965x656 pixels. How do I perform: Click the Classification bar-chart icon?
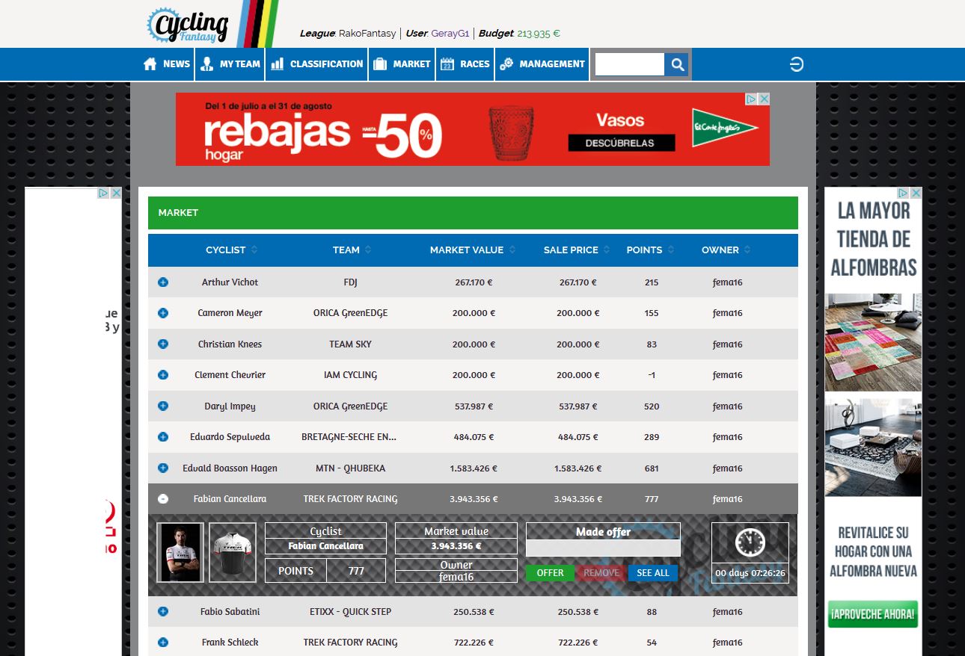(278, 64)
